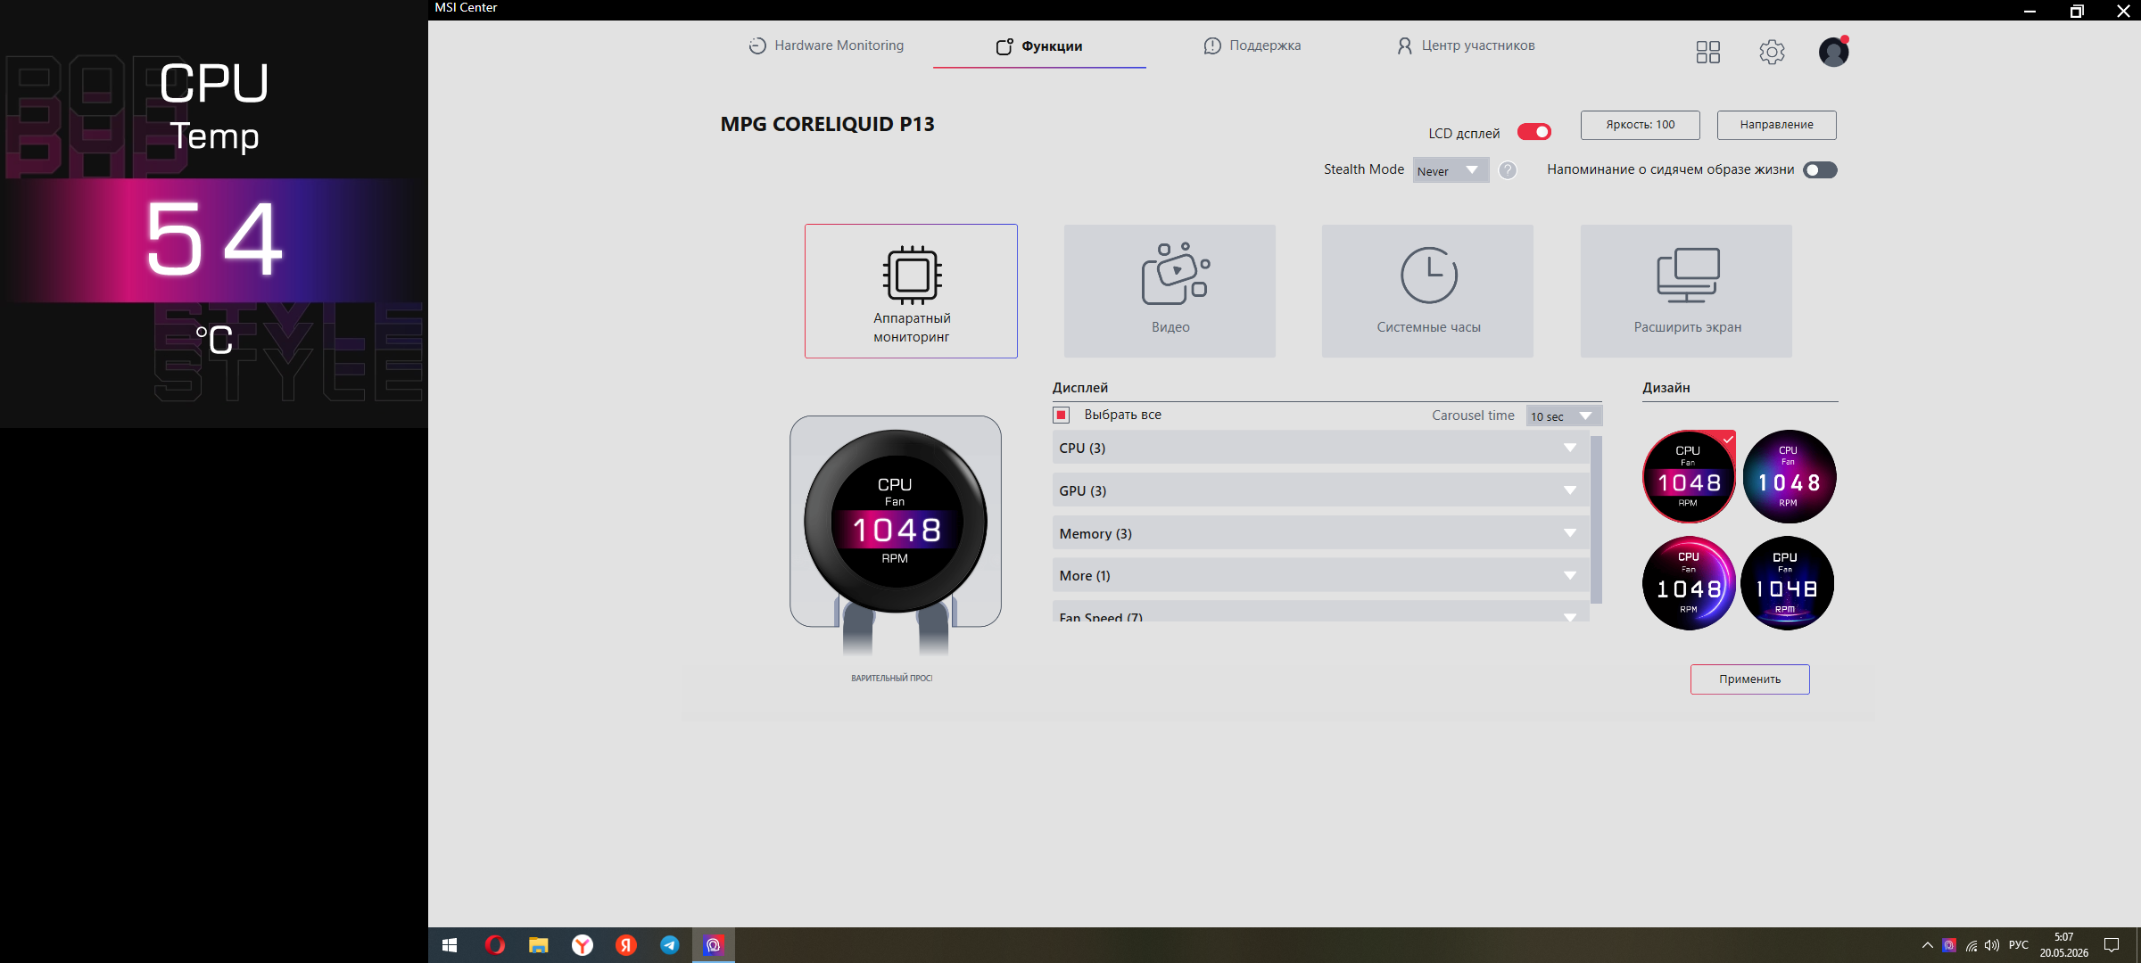Expand the Fan Speed (7) display group
Image resolution: width=2141 pixels, height=963 pixels.
(1320, 613)
